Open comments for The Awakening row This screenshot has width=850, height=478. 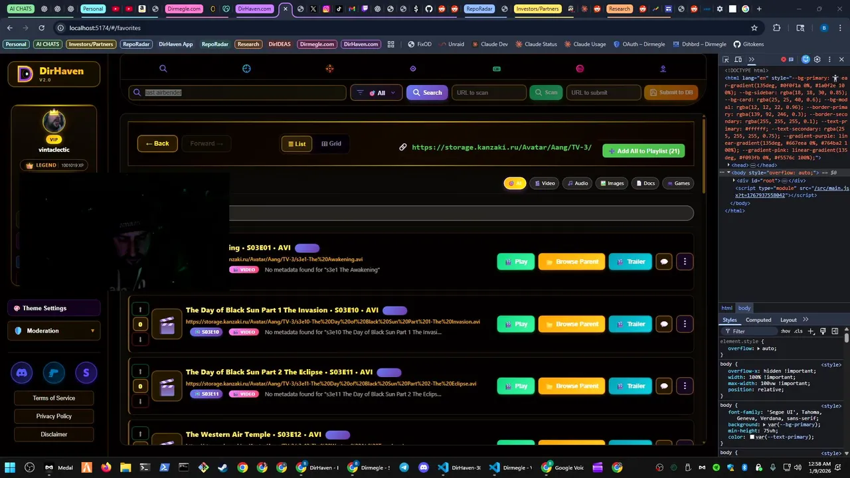tap(664, 262)
